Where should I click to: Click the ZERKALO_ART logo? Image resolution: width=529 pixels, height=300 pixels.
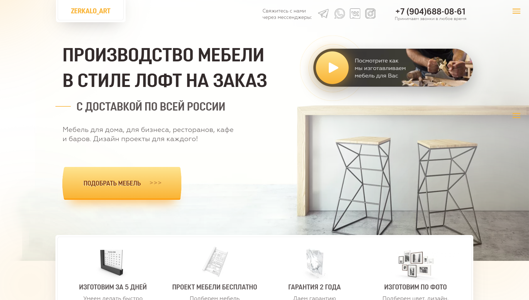[91, 11]
